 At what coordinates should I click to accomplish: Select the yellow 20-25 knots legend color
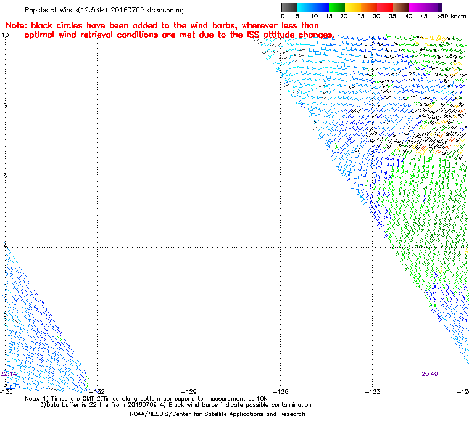pyautogui.click(x=353, y=7)
